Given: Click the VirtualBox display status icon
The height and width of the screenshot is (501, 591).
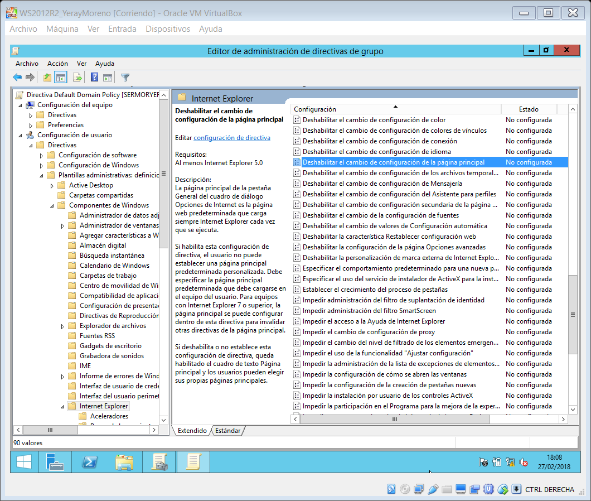Looking at the screenshot, I should (461, 490).
